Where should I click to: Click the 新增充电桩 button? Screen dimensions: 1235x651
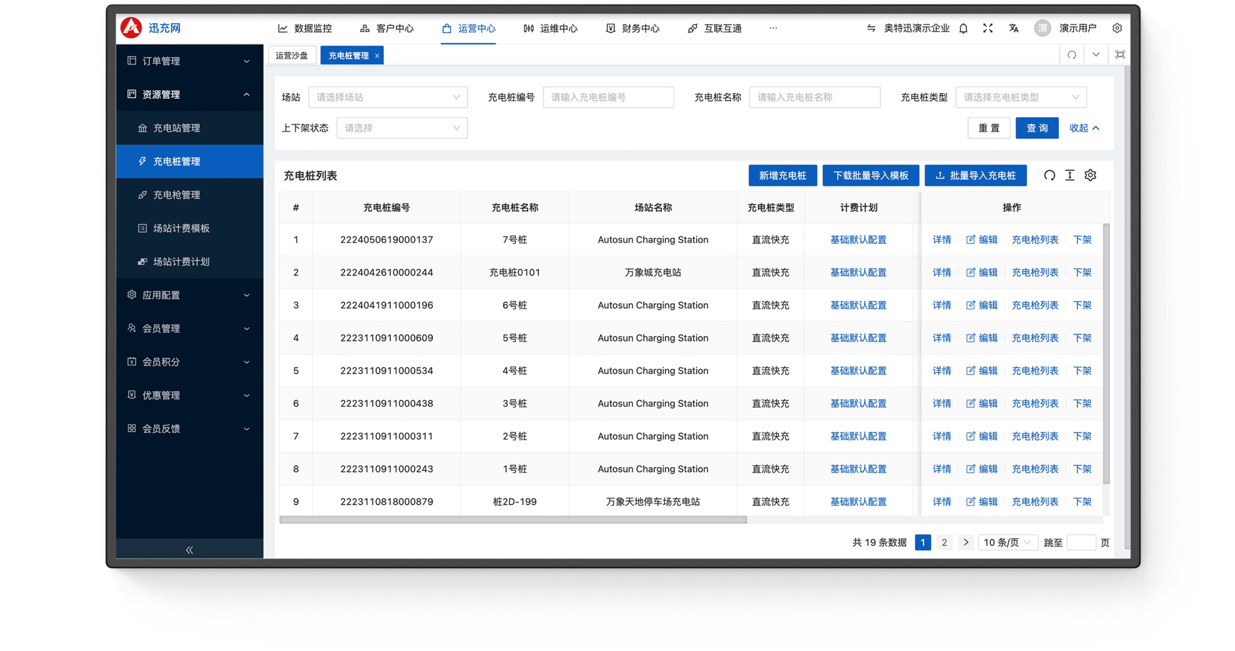(x=783, y=175)
